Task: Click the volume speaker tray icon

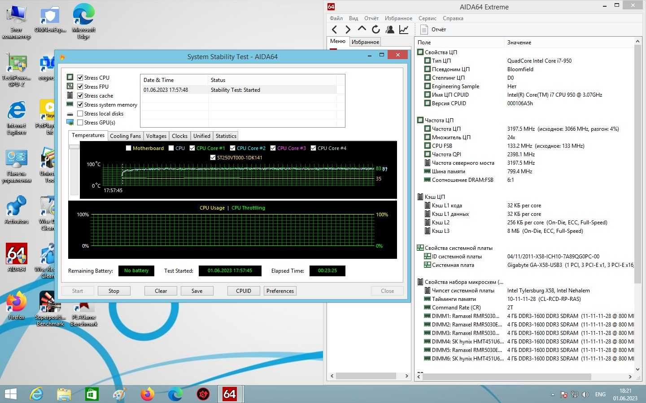Action: (x=585, y=394)
